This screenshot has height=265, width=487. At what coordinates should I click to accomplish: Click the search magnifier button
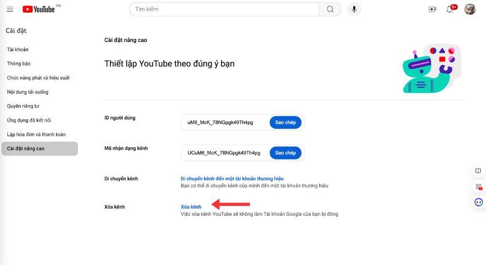pyautogui.click(x=330, y=9)
